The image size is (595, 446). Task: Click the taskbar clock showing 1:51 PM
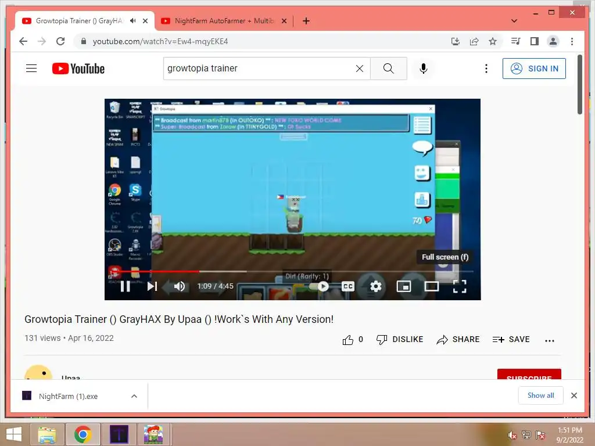click(x=569, y=435)
